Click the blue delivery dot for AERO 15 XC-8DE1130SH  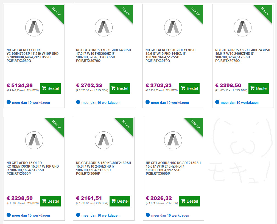147,102
